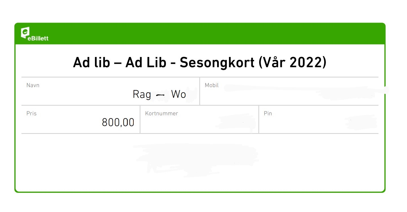Viewport: 407px width, 212px height.
Task: Select the name text Rag
Action: pyautogui.click(x=142, y=94)
